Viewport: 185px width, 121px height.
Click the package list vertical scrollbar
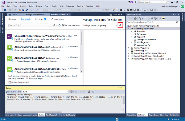(x=81, y=51)
